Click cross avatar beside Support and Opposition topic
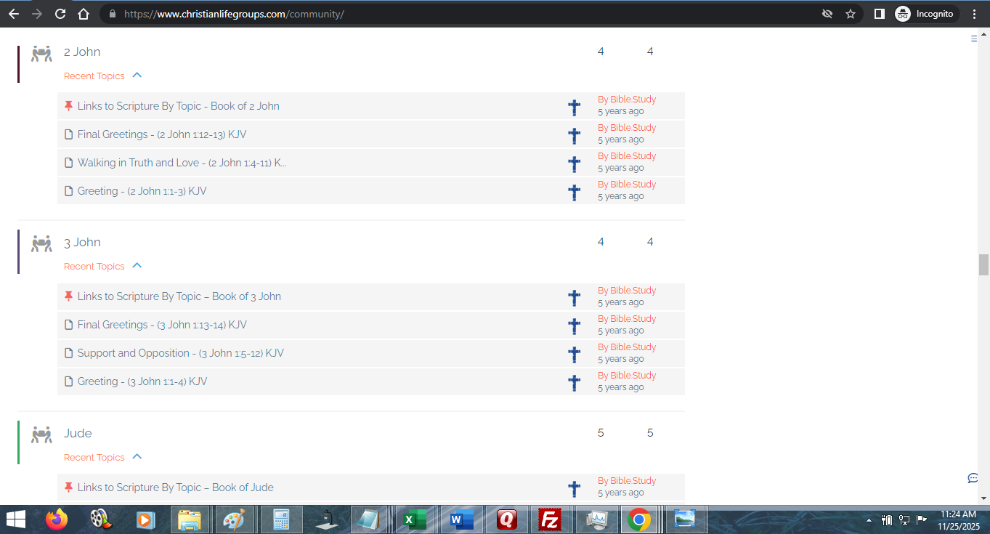 (574, 354)
